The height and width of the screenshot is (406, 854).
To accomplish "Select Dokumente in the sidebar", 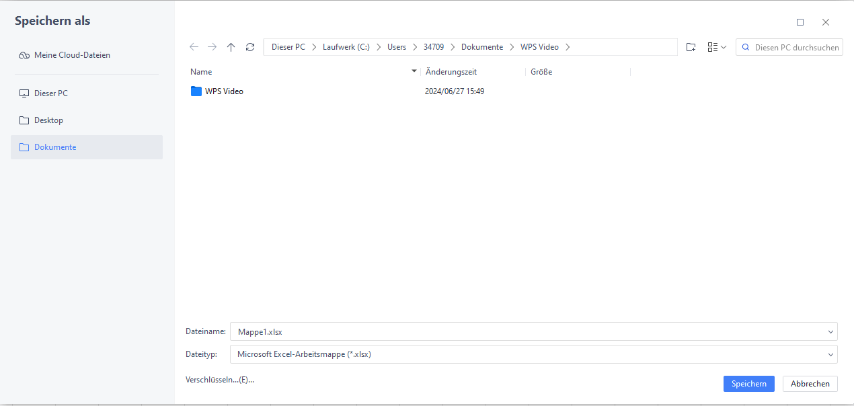I will (54, 147).
